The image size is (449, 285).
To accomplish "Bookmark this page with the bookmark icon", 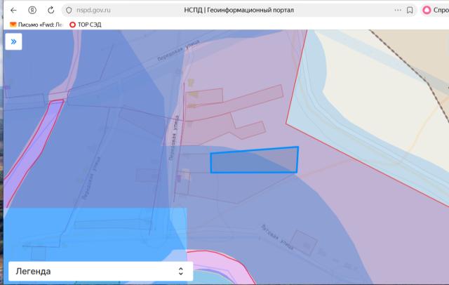I will (410, 11).
